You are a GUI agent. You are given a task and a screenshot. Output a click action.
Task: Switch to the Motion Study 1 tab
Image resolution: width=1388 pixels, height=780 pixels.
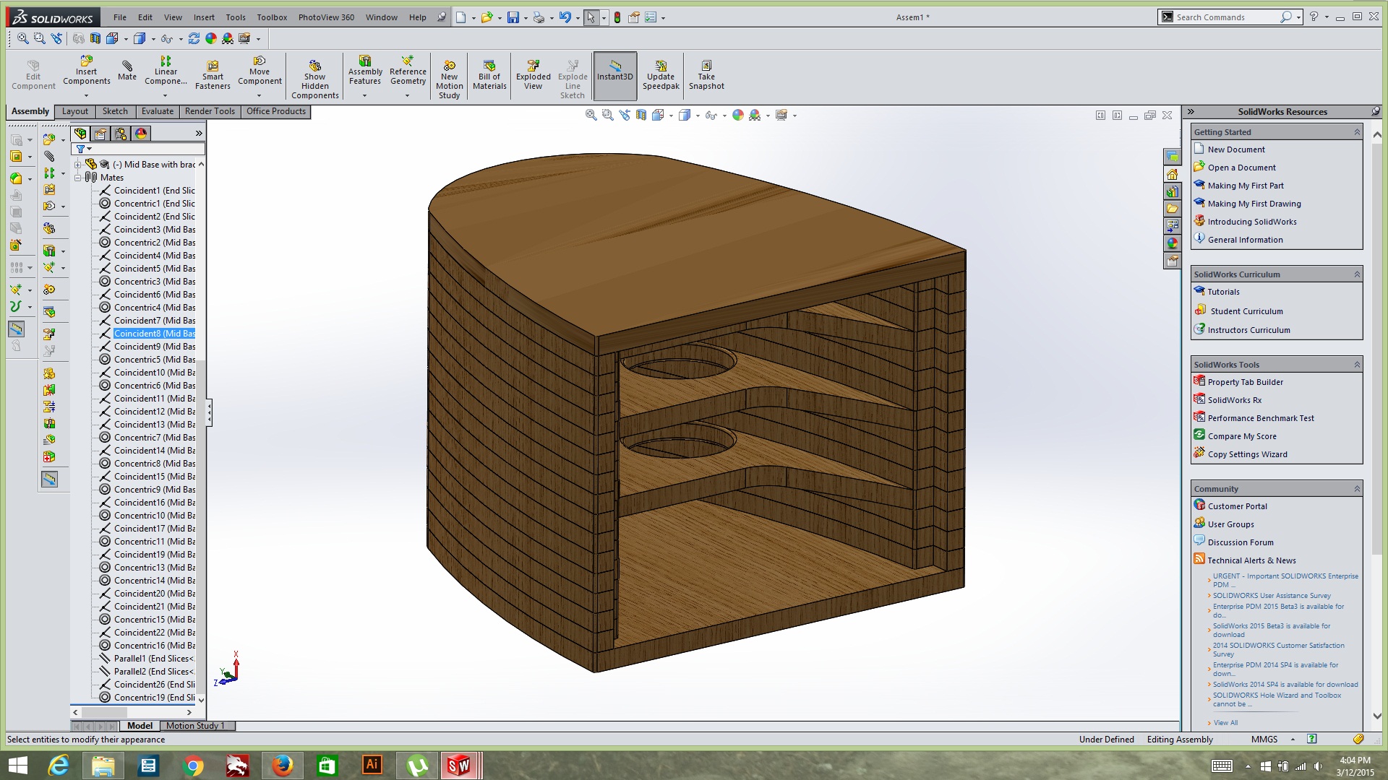(x=195, y=726)
